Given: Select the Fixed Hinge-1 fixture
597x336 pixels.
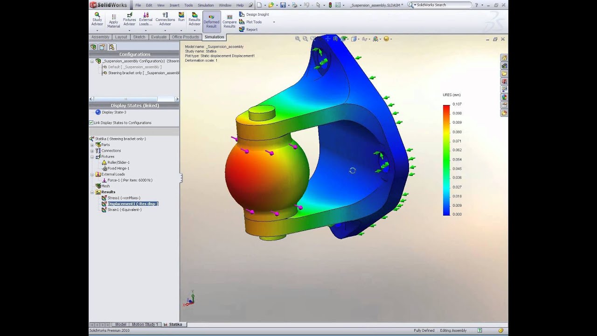Looking at the screenshot, I should 115,168.
